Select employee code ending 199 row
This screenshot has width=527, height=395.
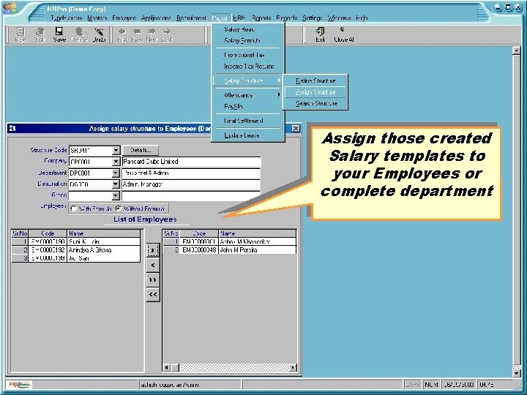click(76, 258)
